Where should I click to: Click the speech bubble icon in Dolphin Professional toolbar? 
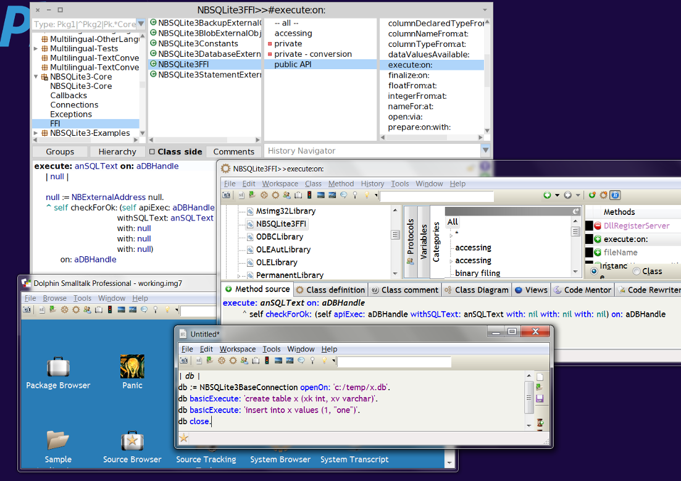pyautogui.click(x=144, y=310)
